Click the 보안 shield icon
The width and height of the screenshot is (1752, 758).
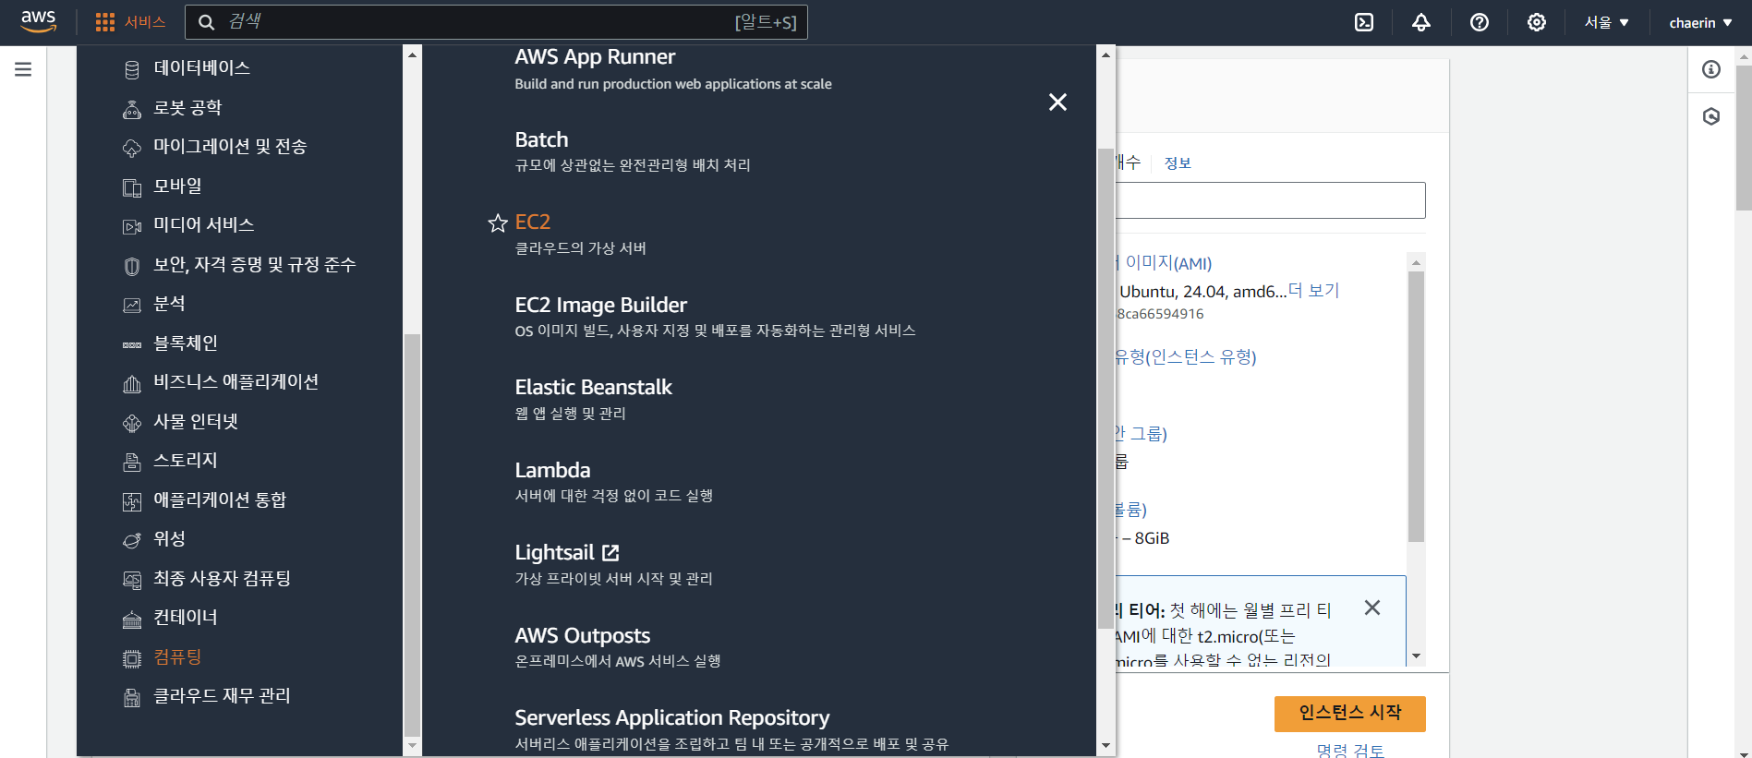pyautogui.click(x=132, y=266)
